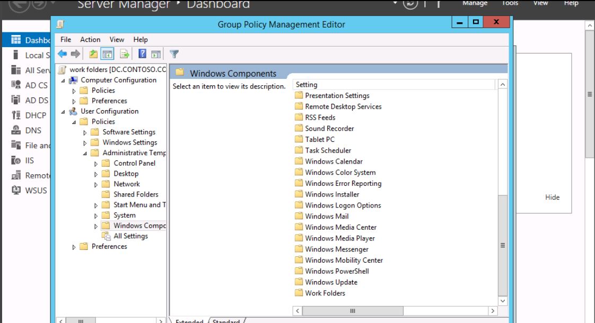Select Windows PowerShell in the settings list
Image resolution: width=595 pixels, height=323 pixels.
(x=332, y=271)
